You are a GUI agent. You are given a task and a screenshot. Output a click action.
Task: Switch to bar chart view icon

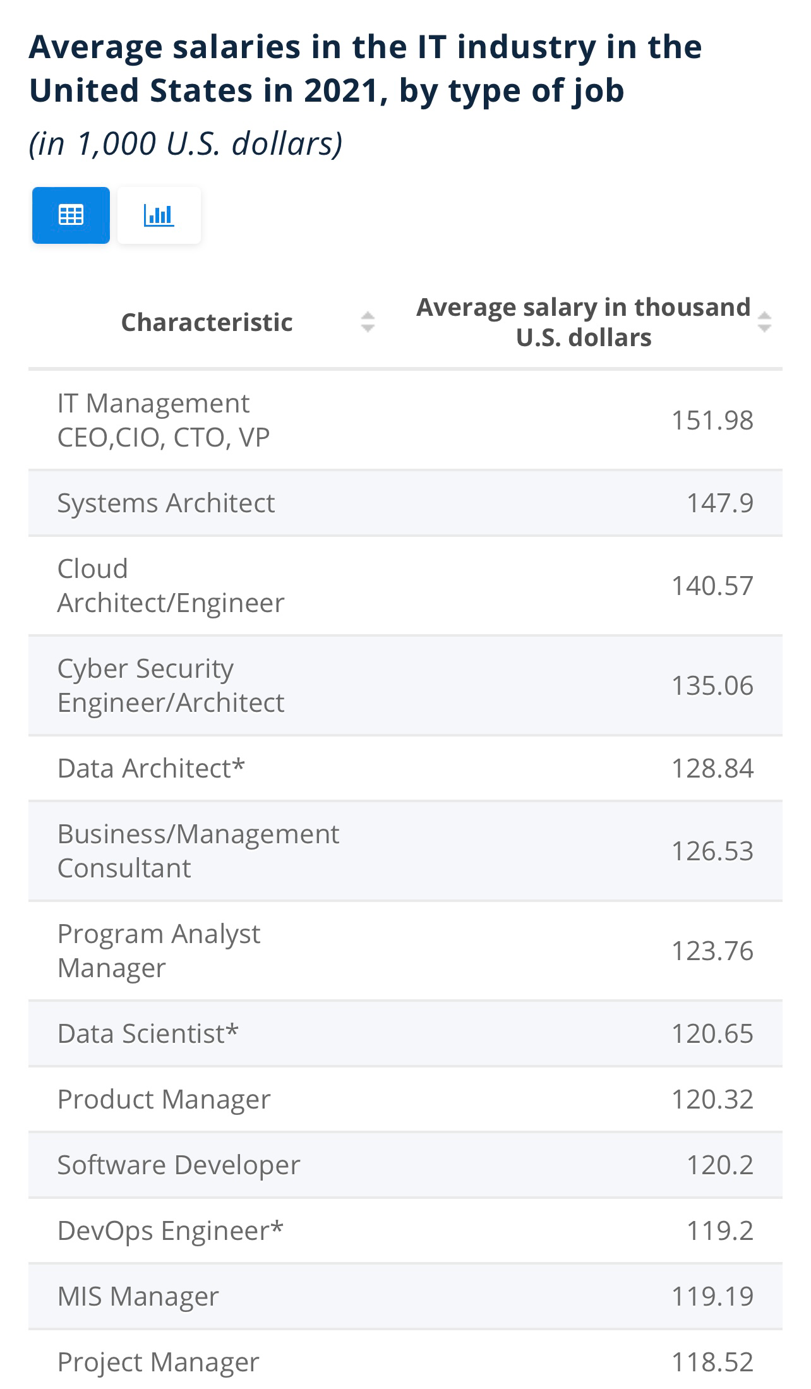pos(159,215)
